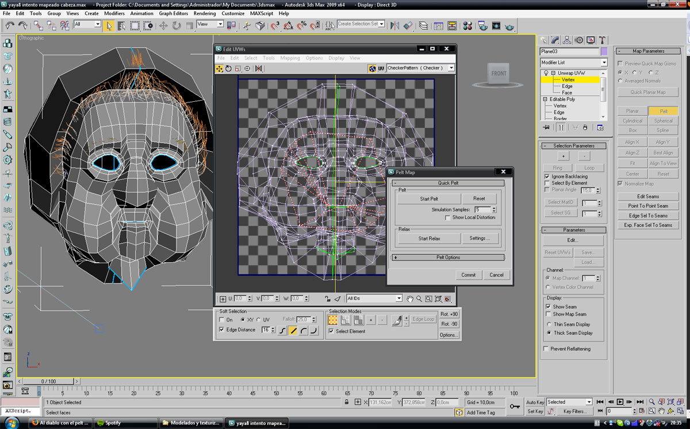
Task: Click the Start Pelt button
Action: pos(429,198)
